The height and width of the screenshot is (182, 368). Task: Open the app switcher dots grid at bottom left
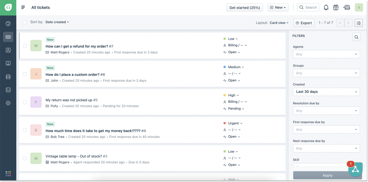point(8,173)
